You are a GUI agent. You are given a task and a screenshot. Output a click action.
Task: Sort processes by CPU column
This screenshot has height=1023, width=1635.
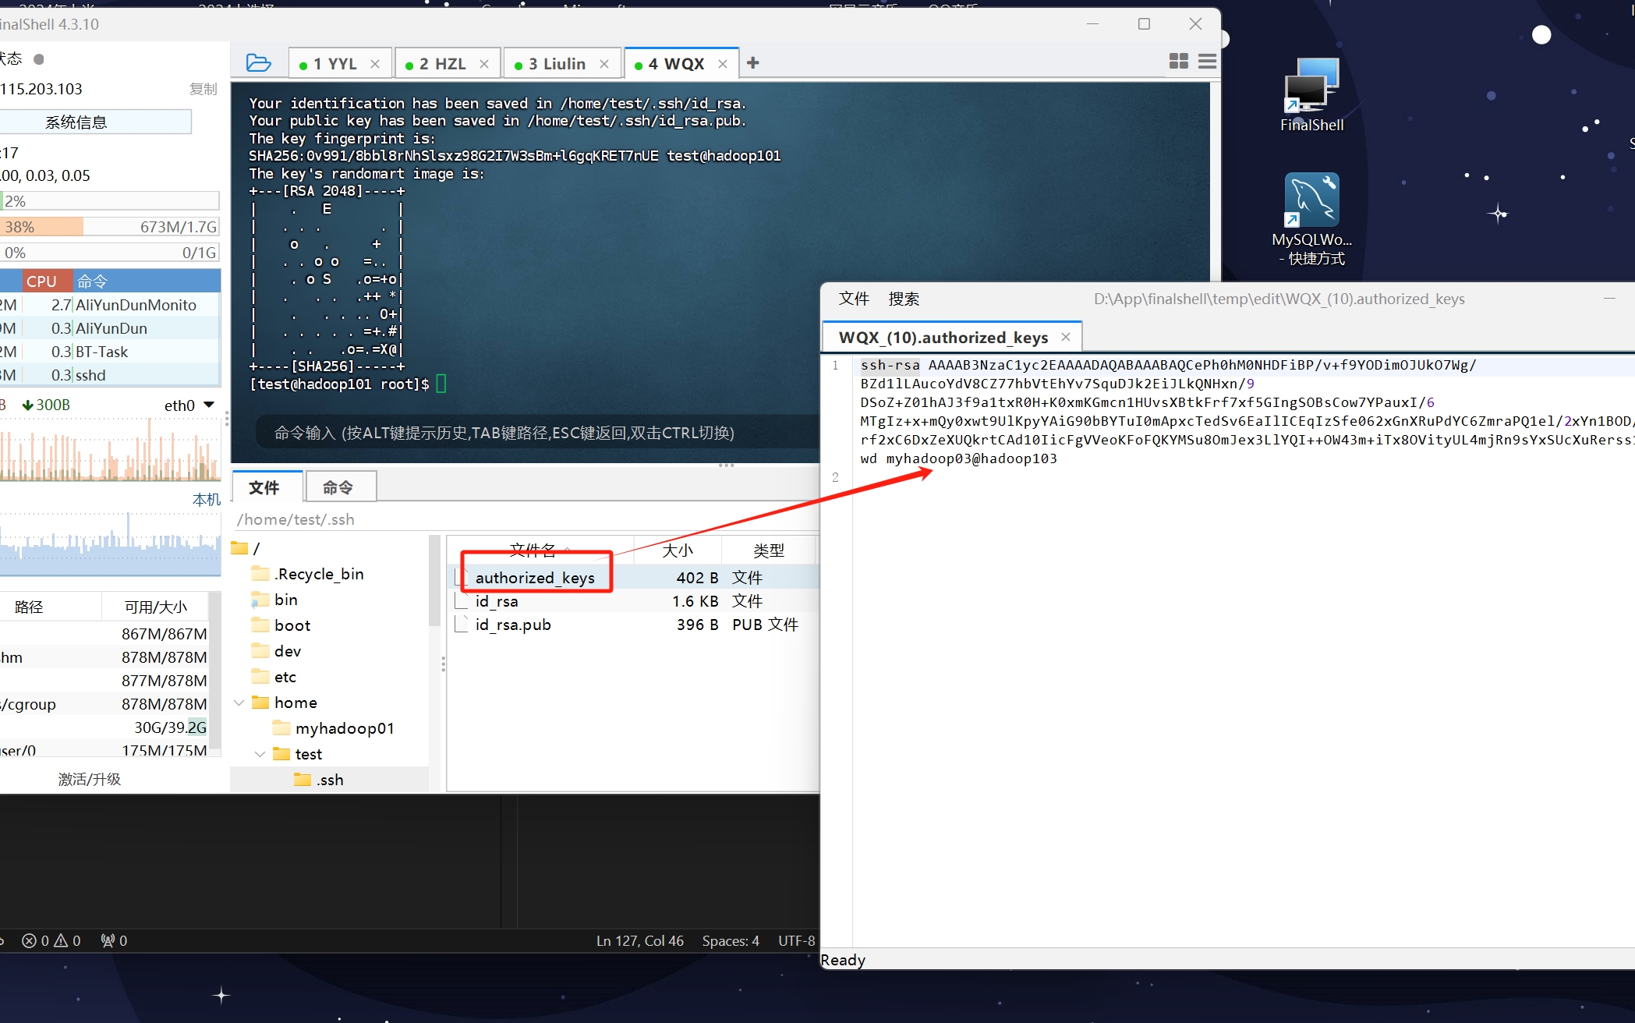click(x=47, y=281)
